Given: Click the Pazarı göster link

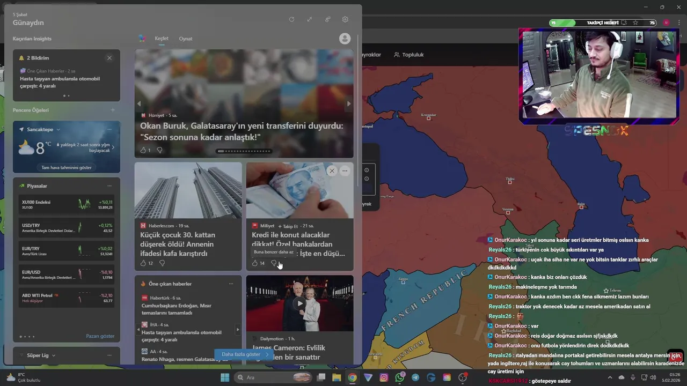Looking at the screenshot, I should click(x=100, y=336).
